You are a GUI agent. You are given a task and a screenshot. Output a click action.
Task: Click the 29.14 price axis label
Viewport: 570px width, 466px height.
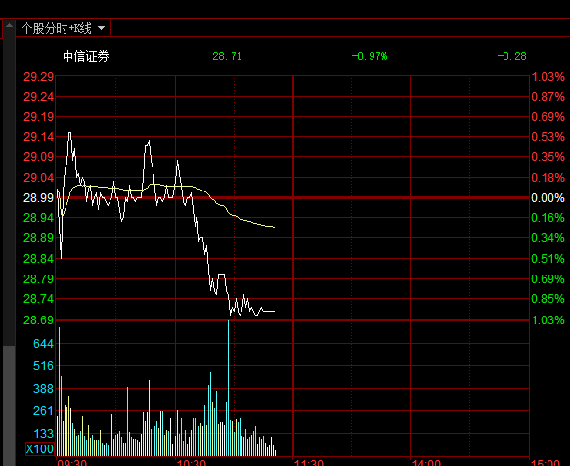tap(38, 137)
